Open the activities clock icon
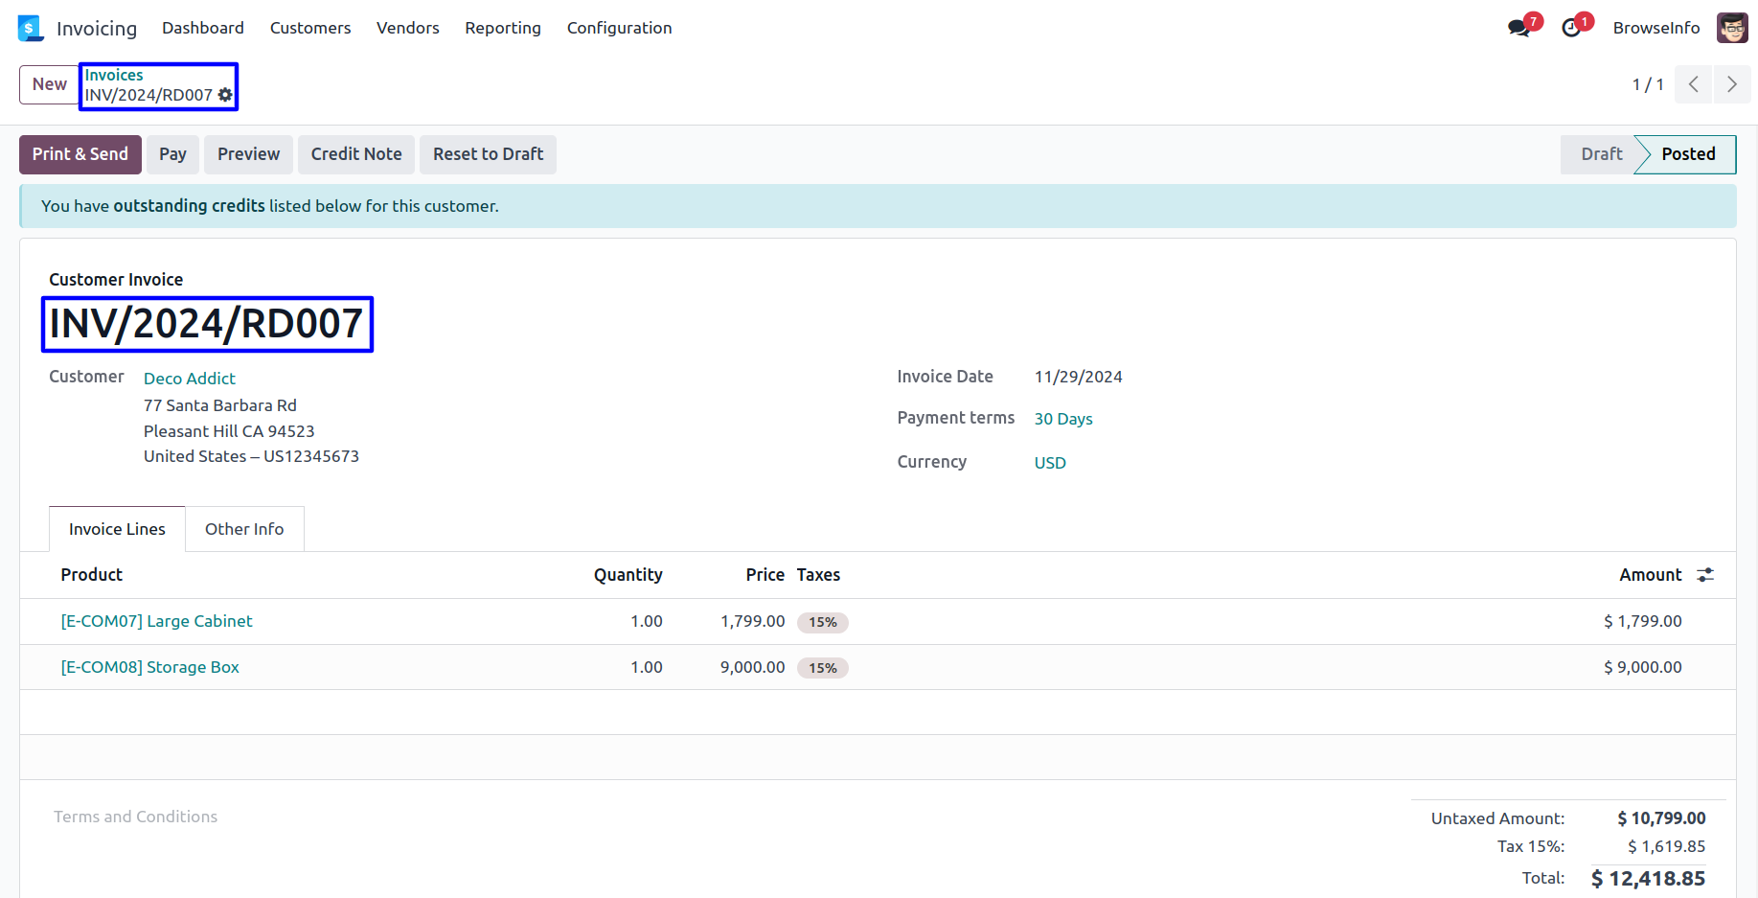The image size is (1758, 898). pyautogui.click(x=1571, y=29)
